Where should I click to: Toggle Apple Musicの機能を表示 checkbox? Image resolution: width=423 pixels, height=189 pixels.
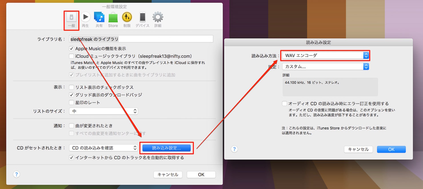pos(72,49)
